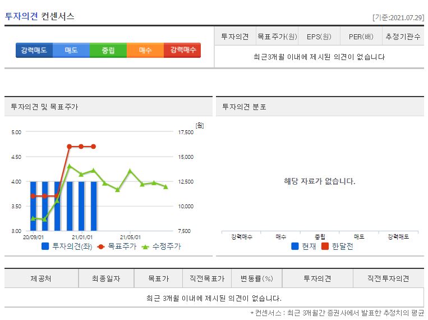The image size is (428, 320).
Task: Click the 21/05/01 x-axis label
Action: (130, 237)
